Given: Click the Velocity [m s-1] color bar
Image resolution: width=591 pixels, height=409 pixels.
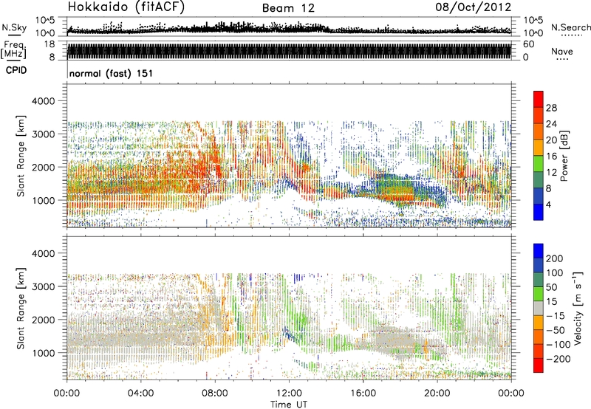Looking at the screenshot, I should [x=539, y=308].
